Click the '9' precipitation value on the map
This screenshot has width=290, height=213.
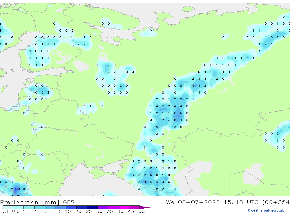[145, 182]
